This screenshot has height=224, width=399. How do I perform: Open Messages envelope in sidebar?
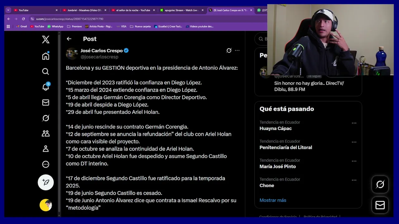46,102
